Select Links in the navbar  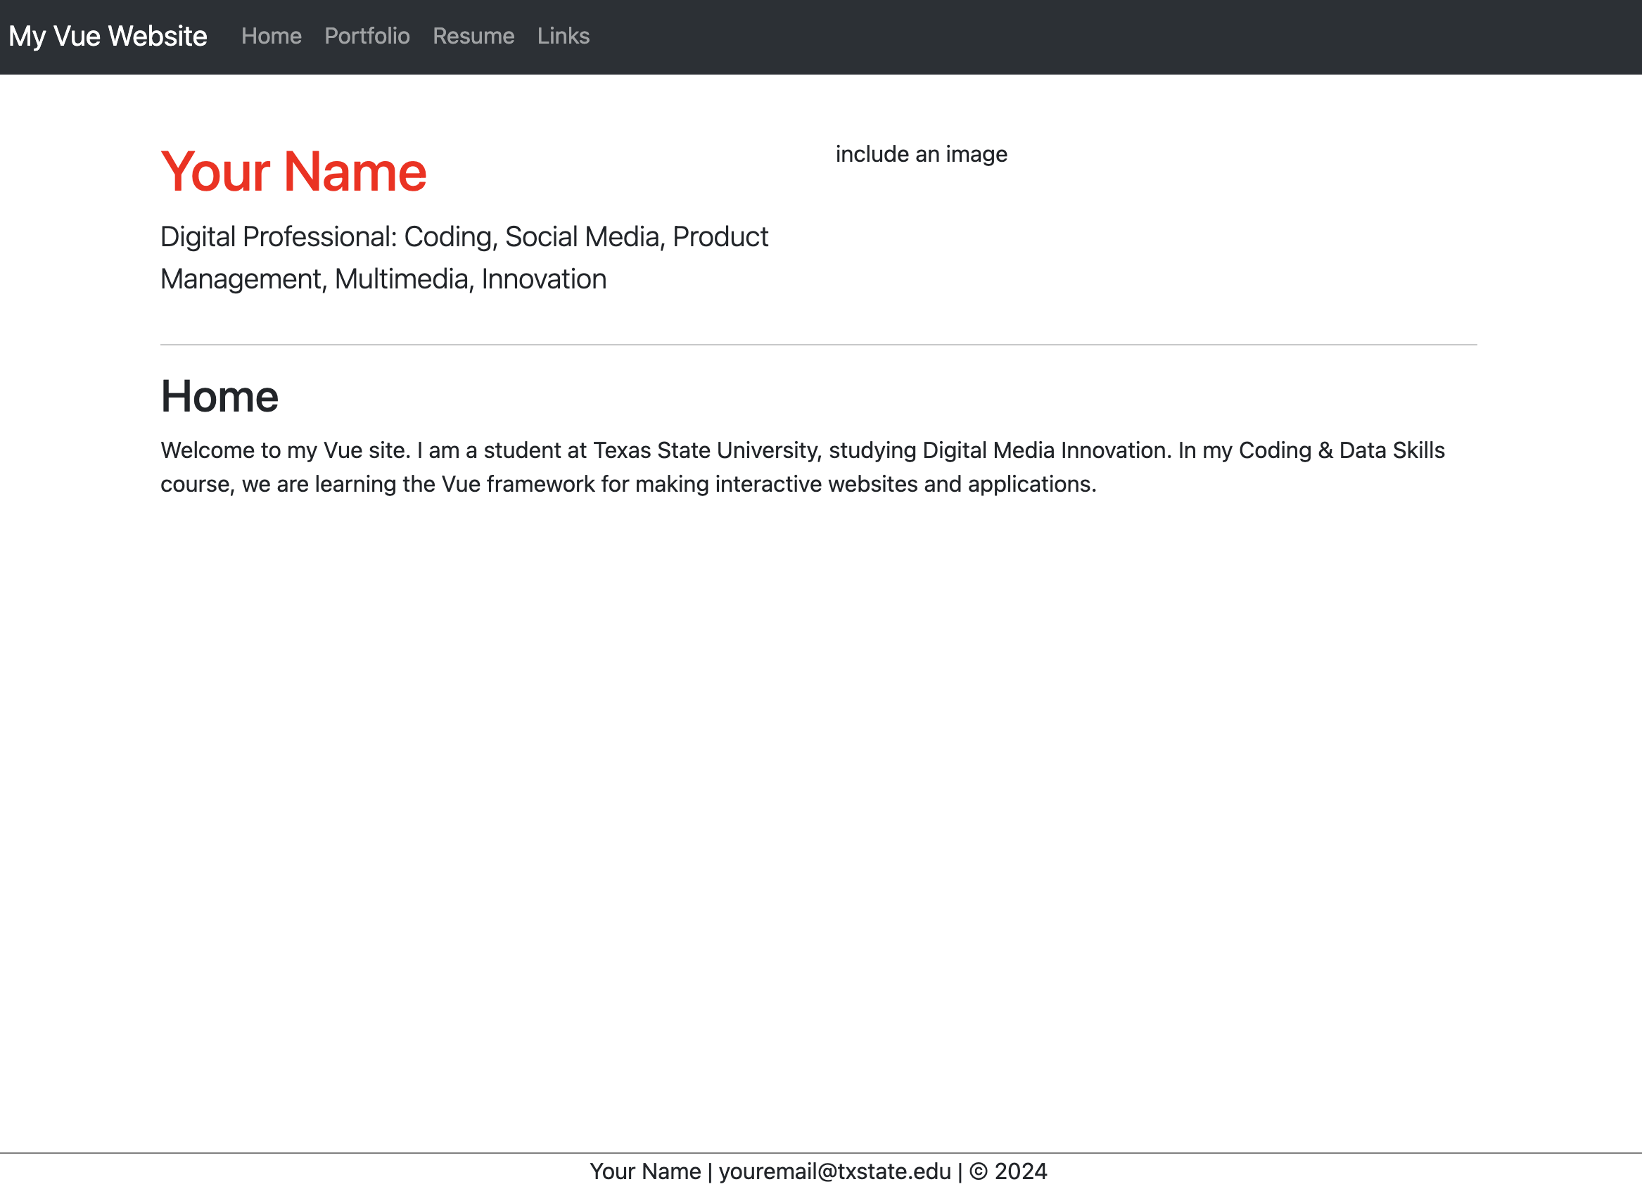tap(563, 36)
